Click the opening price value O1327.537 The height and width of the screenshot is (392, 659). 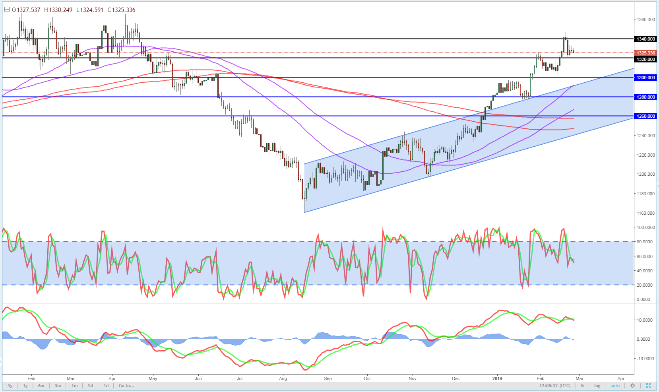click(26, 10)
